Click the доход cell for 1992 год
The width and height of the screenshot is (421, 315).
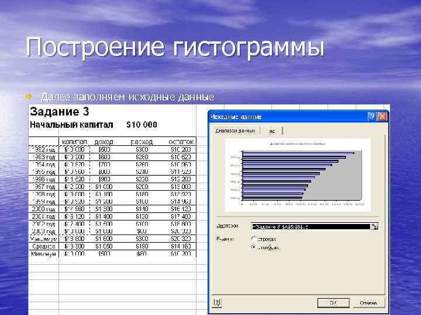point(104,149)
